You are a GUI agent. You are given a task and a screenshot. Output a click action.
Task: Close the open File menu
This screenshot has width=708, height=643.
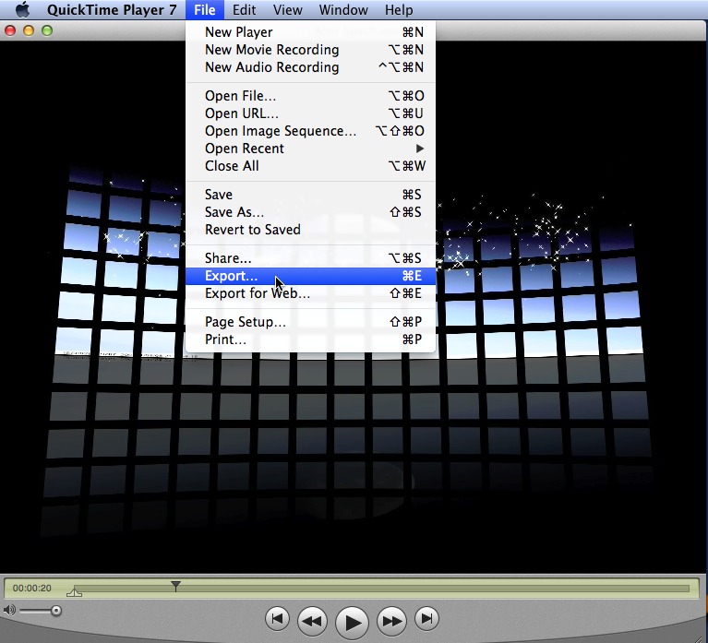(x=205, y=9)
